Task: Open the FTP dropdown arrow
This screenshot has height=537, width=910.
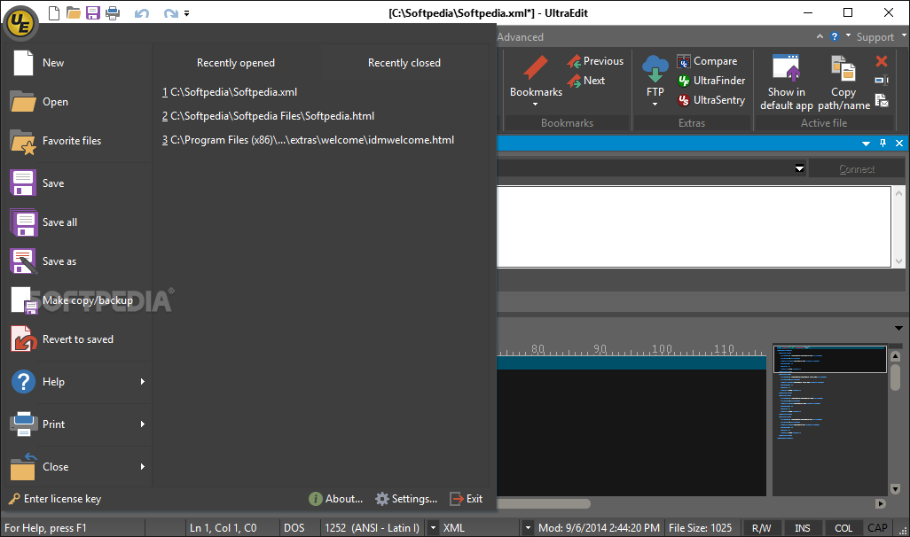Action: click(x=655, y=105)
